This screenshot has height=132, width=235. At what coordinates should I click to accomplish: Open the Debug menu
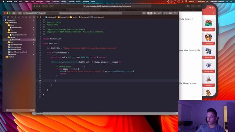[x=64, y=1]
